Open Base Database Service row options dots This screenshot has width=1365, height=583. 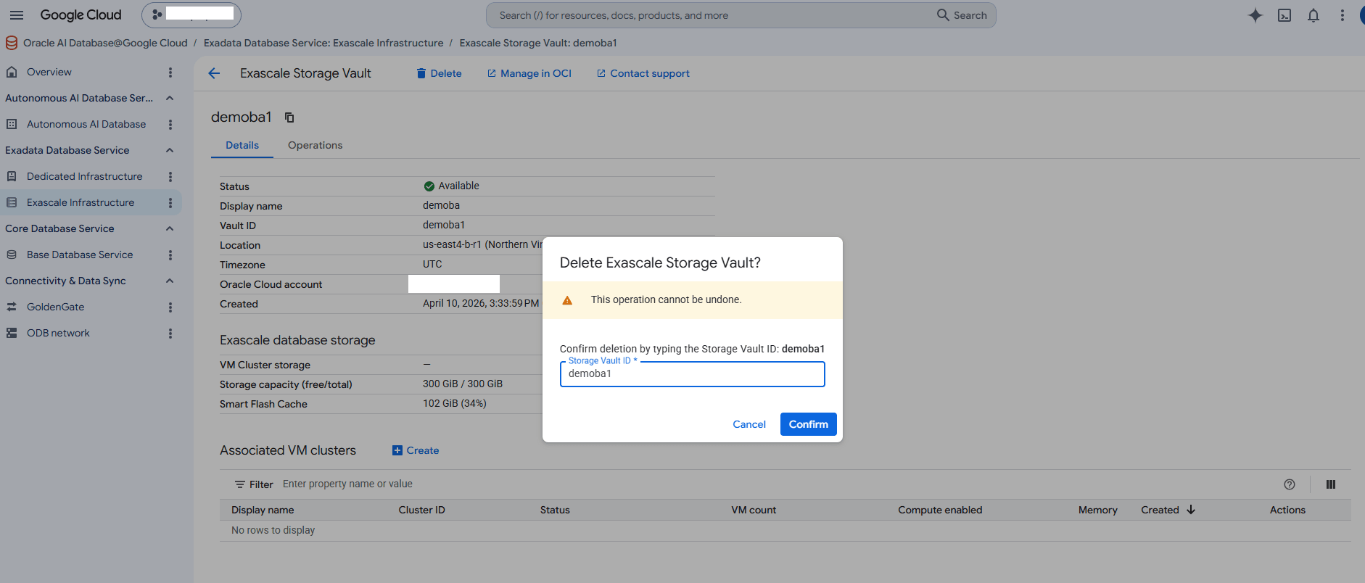point(170,255)
